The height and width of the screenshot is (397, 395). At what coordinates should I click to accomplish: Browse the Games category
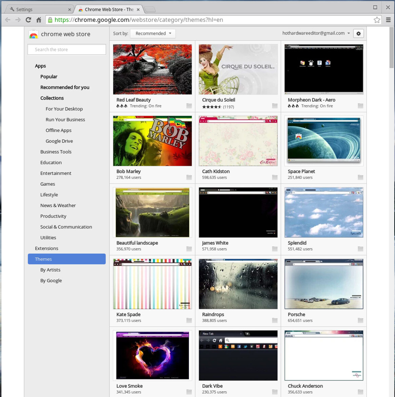pos(48,184)
